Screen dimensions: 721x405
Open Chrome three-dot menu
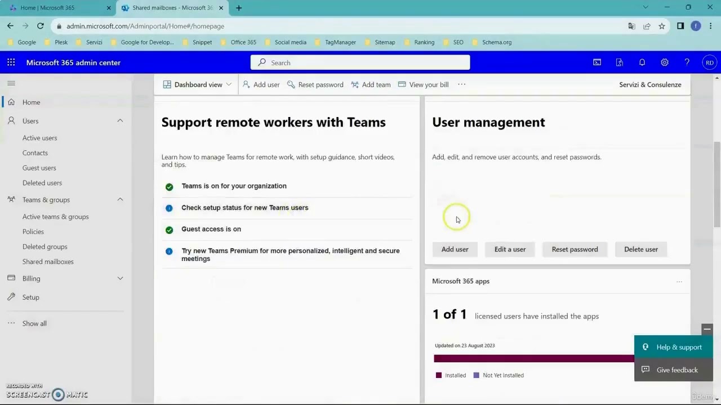point(711,26)
